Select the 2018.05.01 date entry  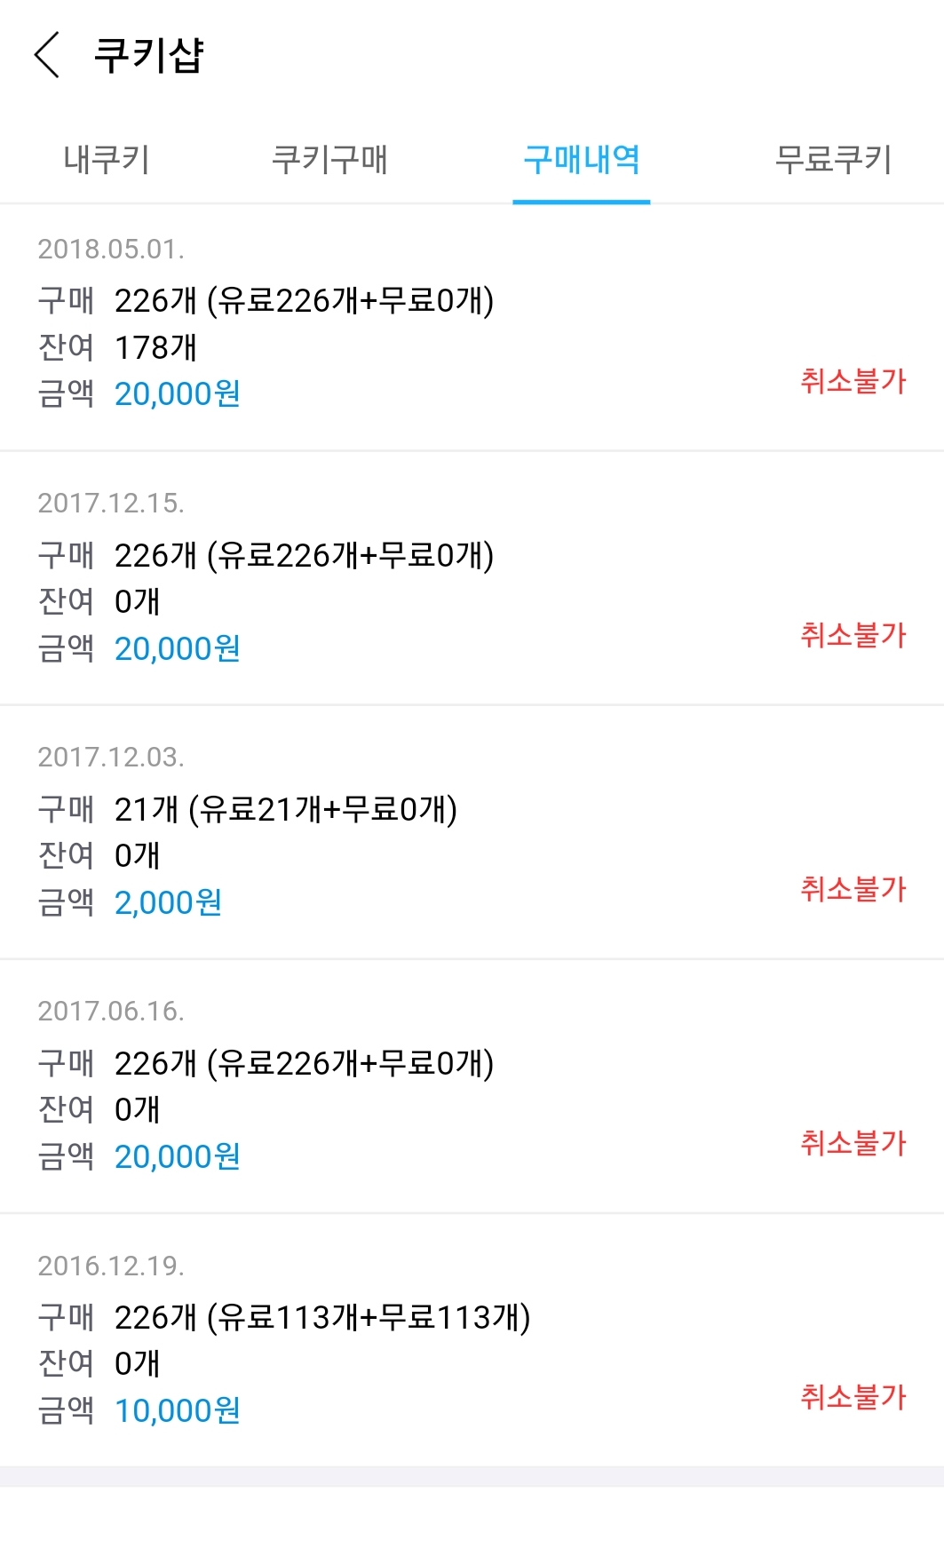click(111, 250)
